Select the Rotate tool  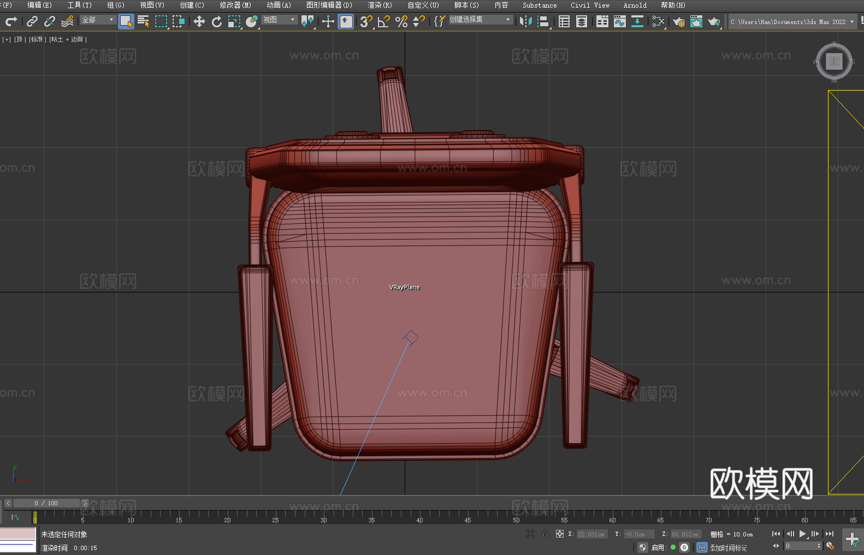[217, 21]
